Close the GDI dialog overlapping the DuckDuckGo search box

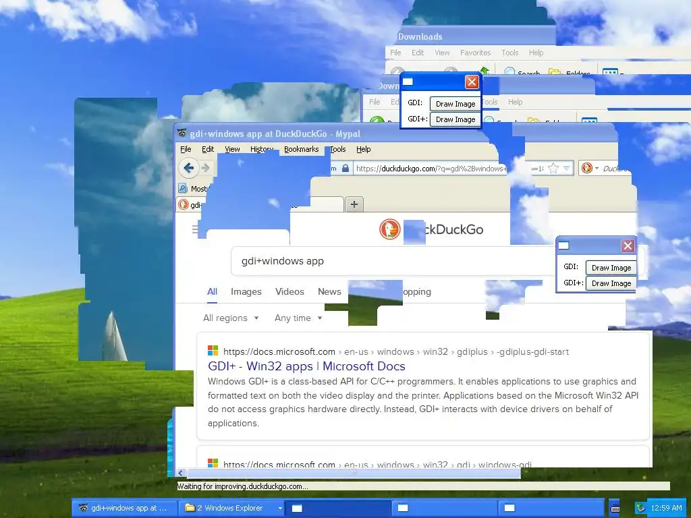[628, 246]
